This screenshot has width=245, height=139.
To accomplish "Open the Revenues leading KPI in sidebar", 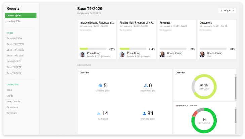I will 11,113.
